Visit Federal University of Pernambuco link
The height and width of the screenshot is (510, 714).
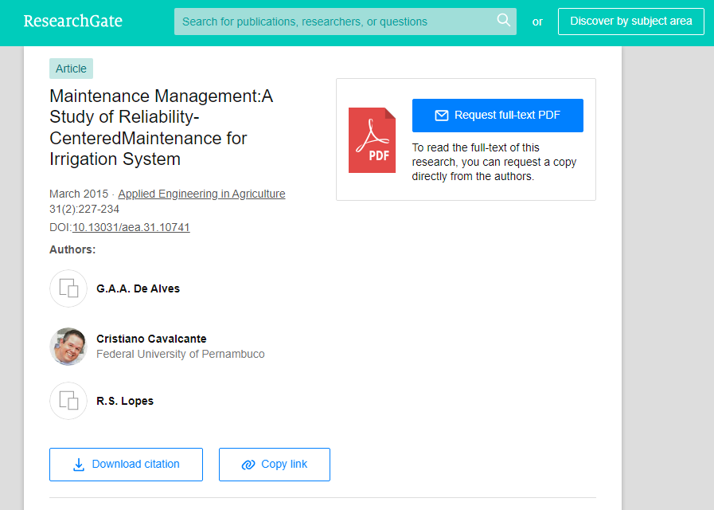point(181,354)
